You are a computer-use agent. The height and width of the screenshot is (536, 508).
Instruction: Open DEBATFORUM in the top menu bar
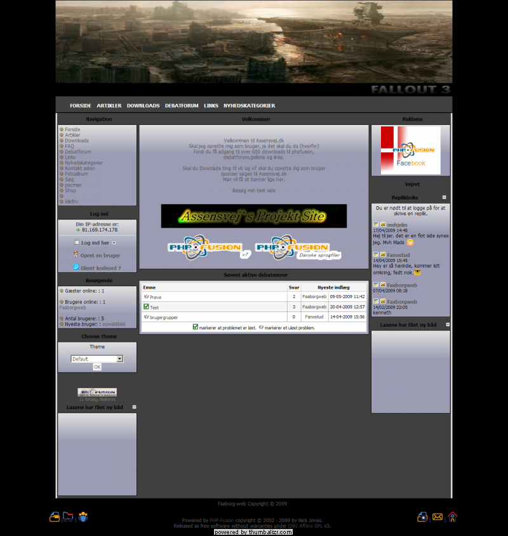tap(182, 106)
